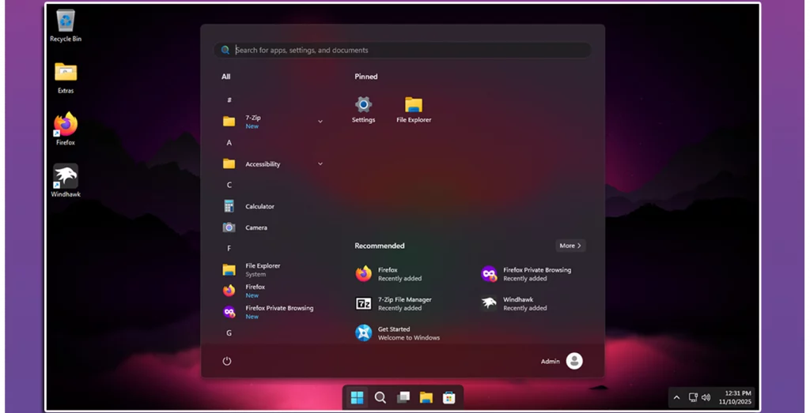This screenshot has width=810, height=413.
Task: Click the power button icon
Action: pyautogui.click(x=227, y=361)
